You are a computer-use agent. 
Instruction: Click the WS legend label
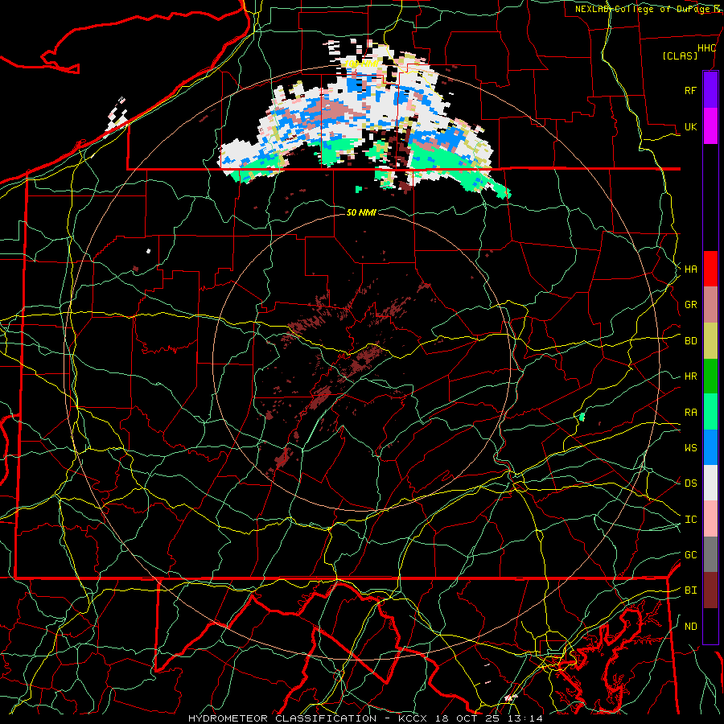690,447
